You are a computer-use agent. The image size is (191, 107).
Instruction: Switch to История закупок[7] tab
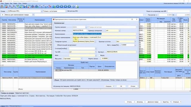pyautogui.click(x=93, y=80)
